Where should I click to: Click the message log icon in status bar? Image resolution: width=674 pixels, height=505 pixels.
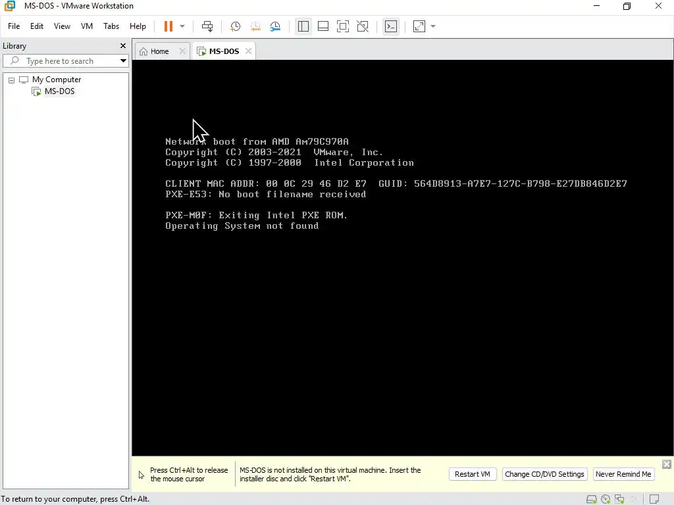click(654, 499)
